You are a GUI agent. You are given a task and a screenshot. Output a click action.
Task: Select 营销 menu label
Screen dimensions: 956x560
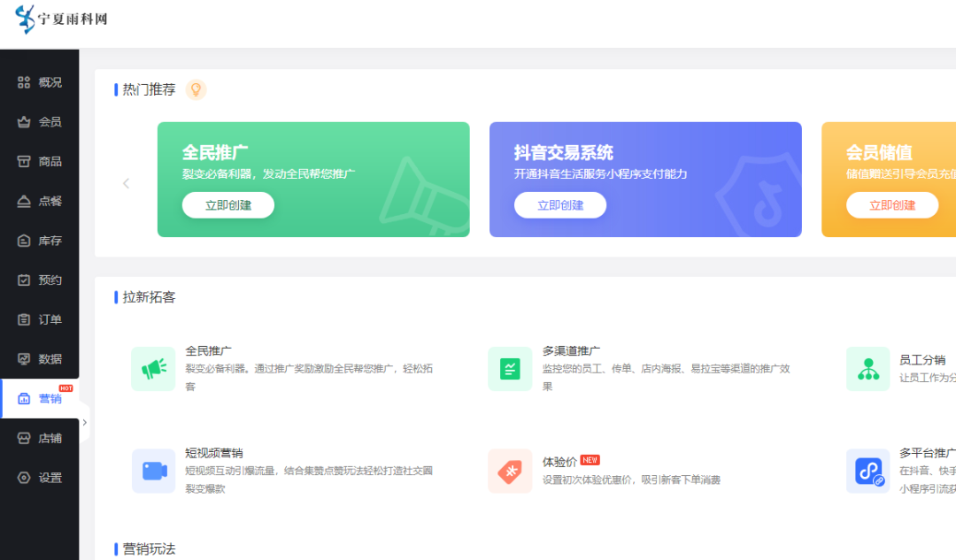(x=50, y=398)
